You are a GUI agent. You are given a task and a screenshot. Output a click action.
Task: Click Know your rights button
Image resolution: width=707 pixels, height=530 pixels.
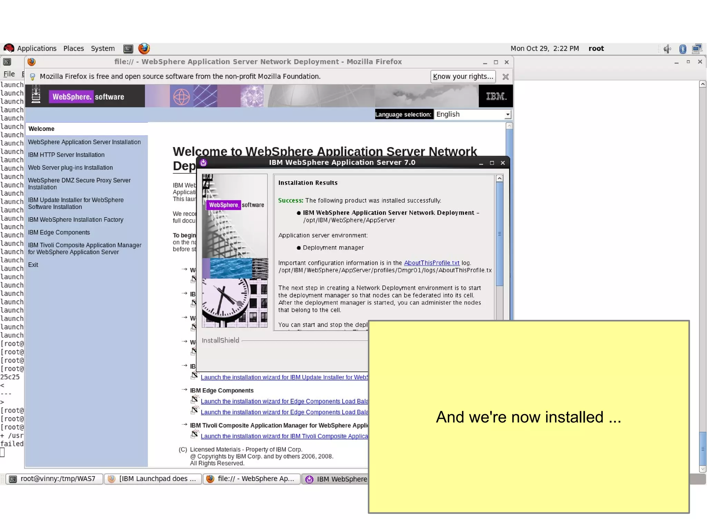coord(463,76)
